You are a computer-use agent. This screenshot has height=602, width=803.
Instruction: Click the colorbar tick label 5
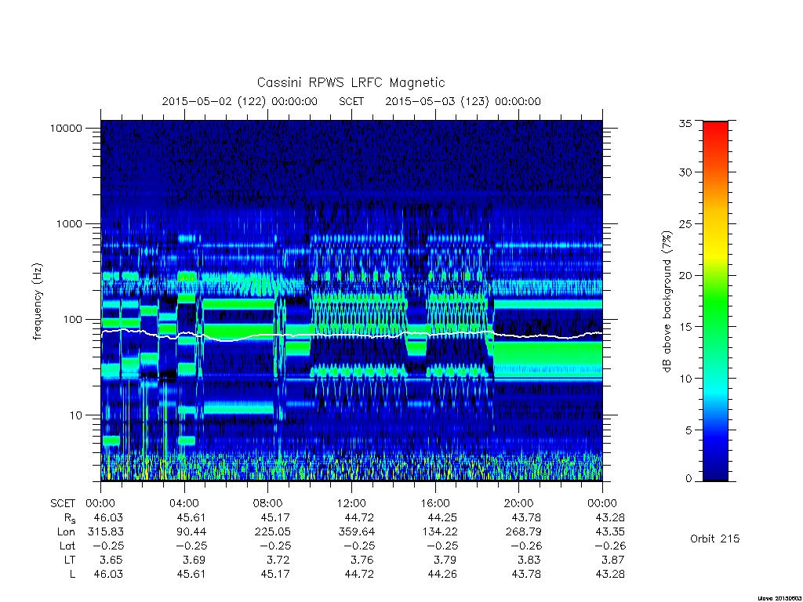pos(689,430)
